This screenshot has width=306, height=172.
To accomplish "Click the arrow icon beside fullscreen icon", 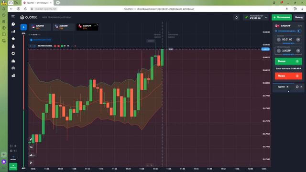I will coord(15,146).
